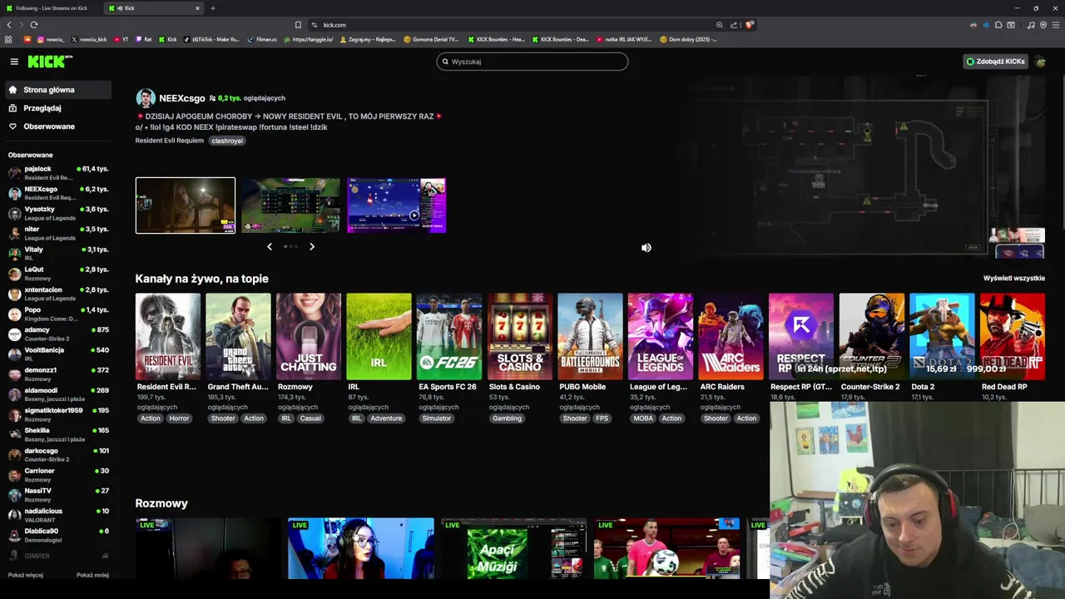Screen dimensions: 1065x599
Task: Open the ARC Raiders category card
Action: point(731,336)
